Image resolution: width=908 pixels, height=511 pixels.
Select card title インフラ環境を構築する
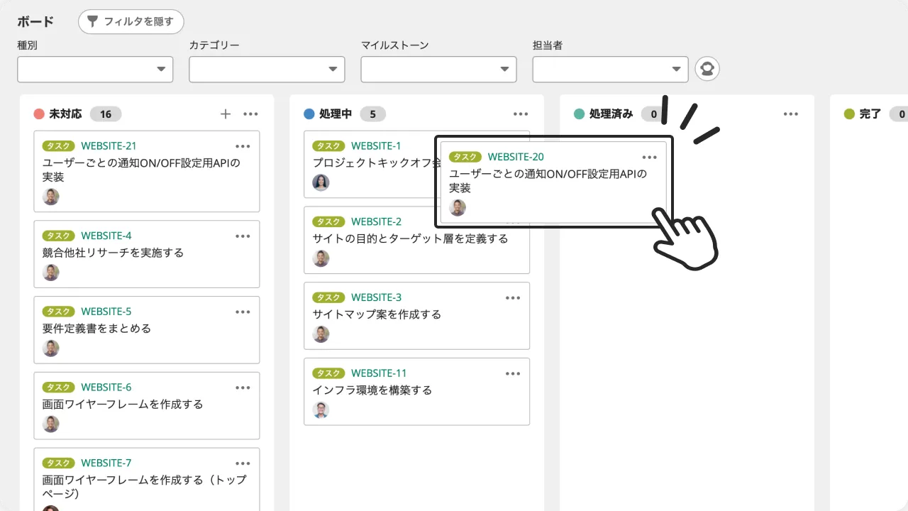[x=372, y=390]
